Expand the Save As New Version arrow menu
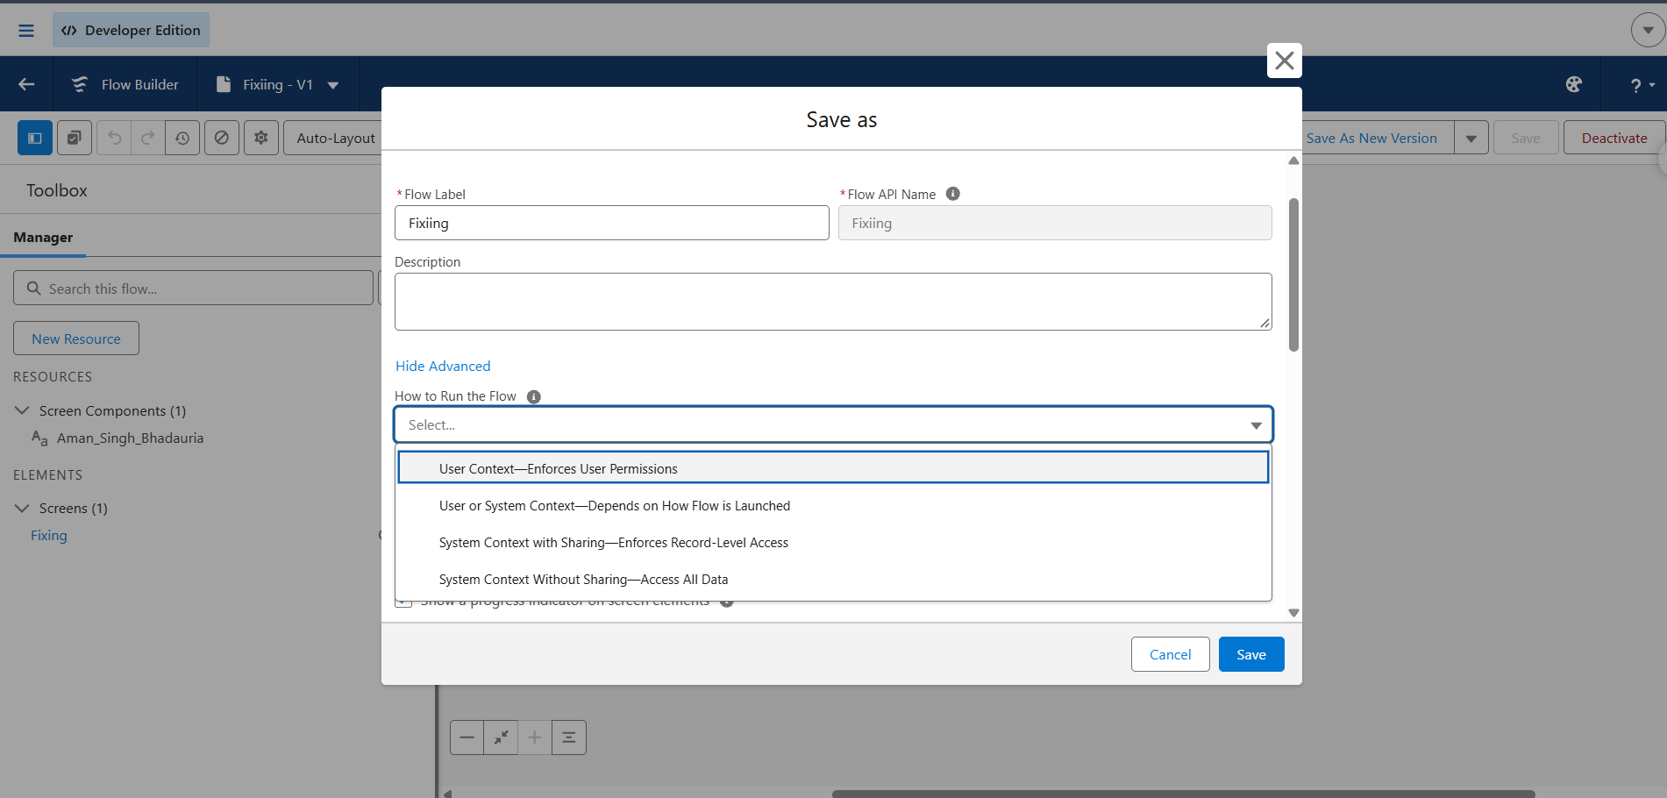Viewport: 1667px width, 798px height. (1471, 138)
